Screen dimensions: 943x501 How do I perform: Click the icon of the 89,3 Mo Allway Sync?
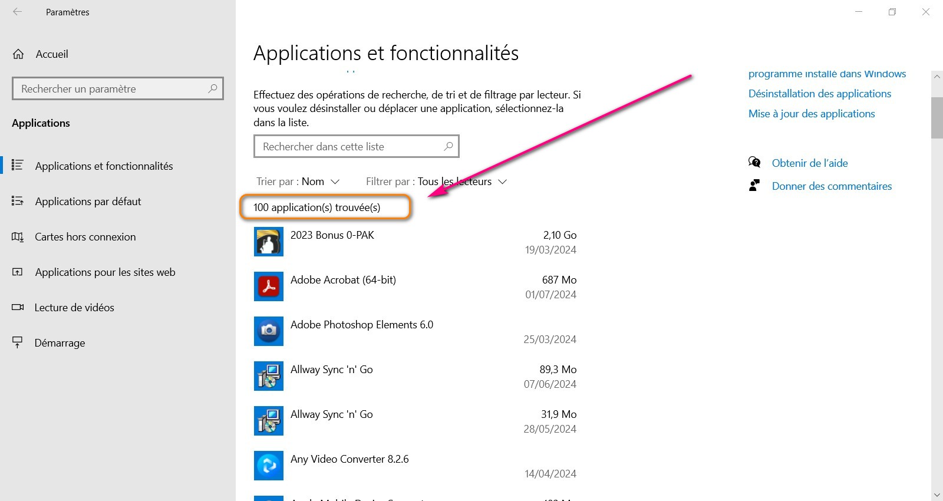[269, 376]
